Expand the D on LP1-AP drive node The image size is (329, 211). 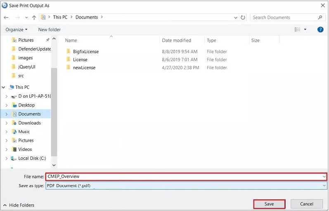tap(7, 96)
